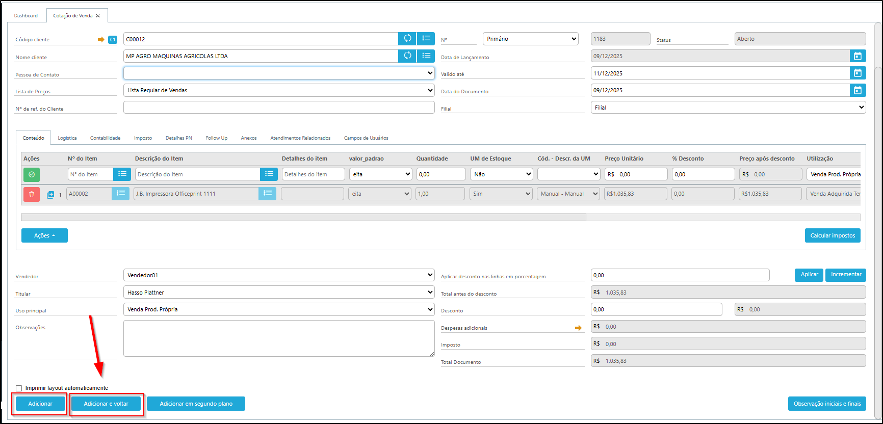
Task: Open list icon next to Nome cliente
Action: [x=426, y=56]
